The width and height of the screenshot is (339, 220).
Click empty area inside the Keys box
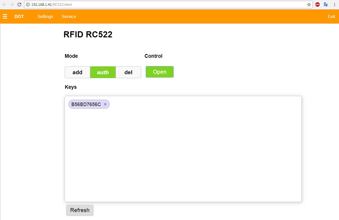pyautogui.click(x=183, y=154)
